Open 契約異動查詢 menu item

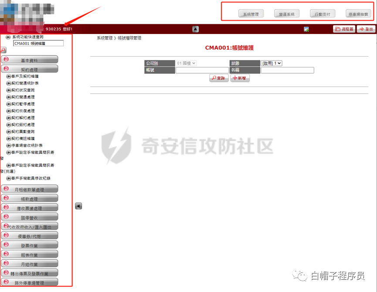tap(23, 131)
